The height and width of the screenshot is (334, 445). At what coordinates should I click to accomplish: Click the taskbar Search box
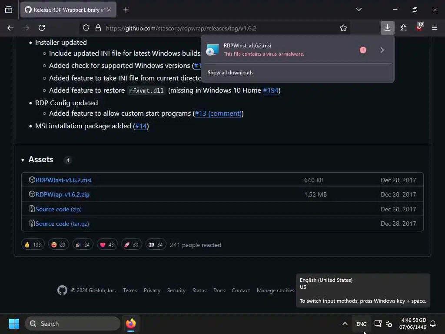tap(73, 324)
